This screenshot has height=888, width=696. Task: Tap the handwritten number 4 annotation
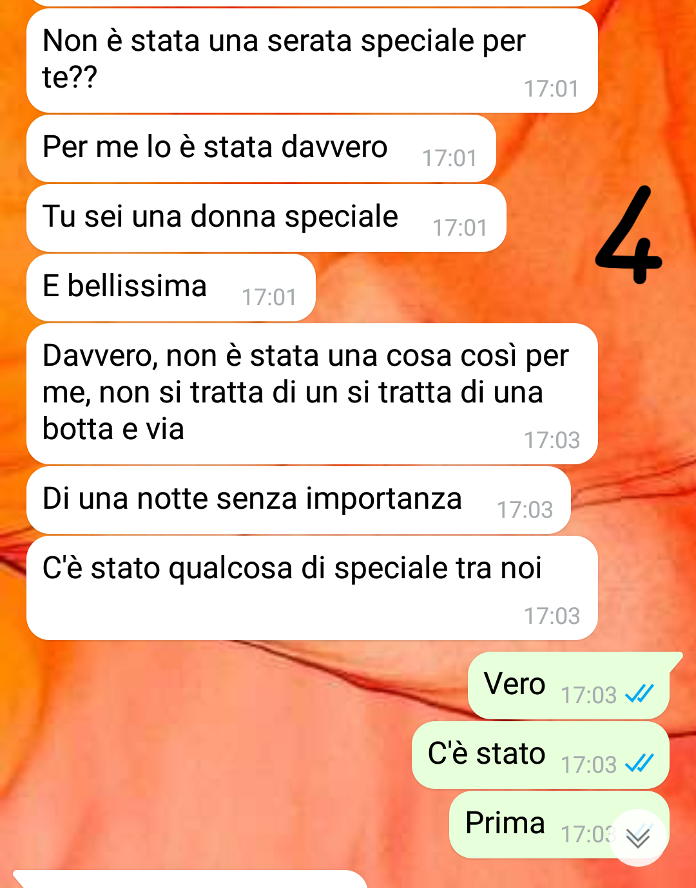628,236
